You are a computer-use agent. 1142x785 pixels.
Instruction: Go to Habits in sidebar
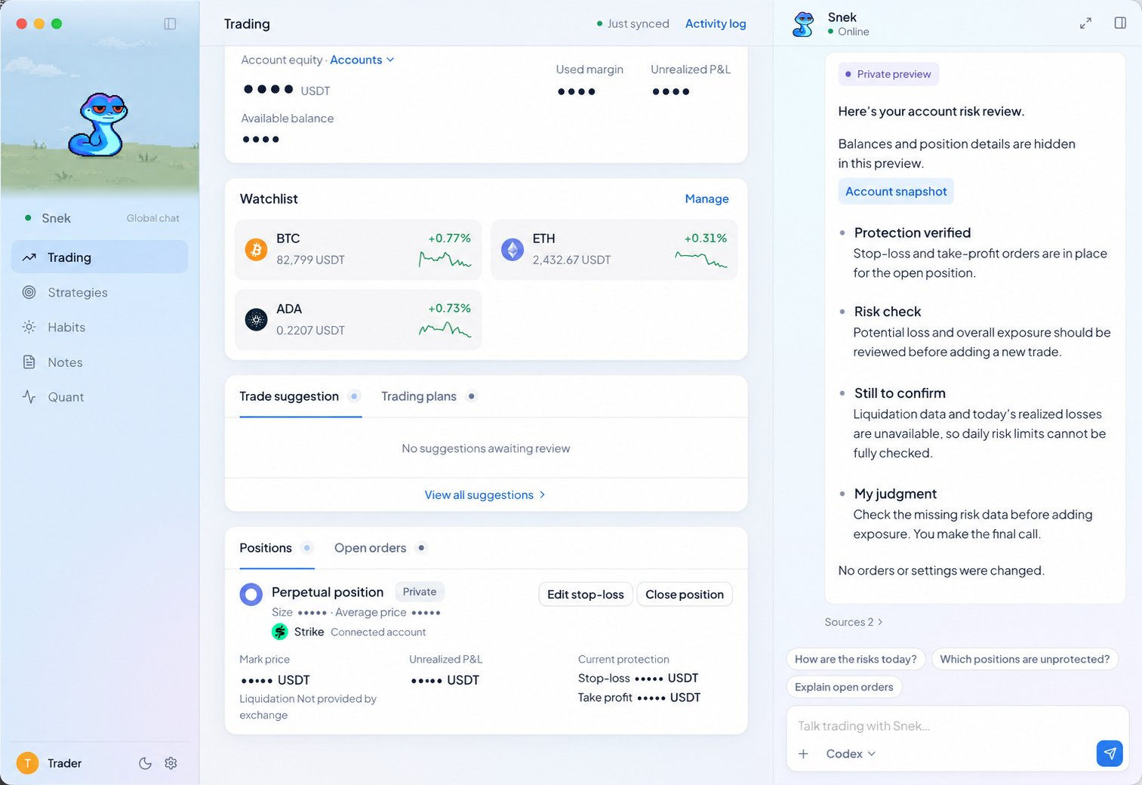pos(100,327)
